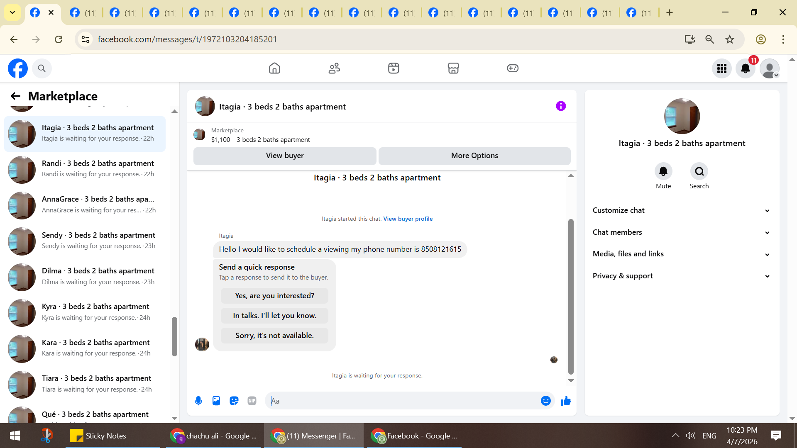Open the Facebook search magnifier

pos(42,68)
